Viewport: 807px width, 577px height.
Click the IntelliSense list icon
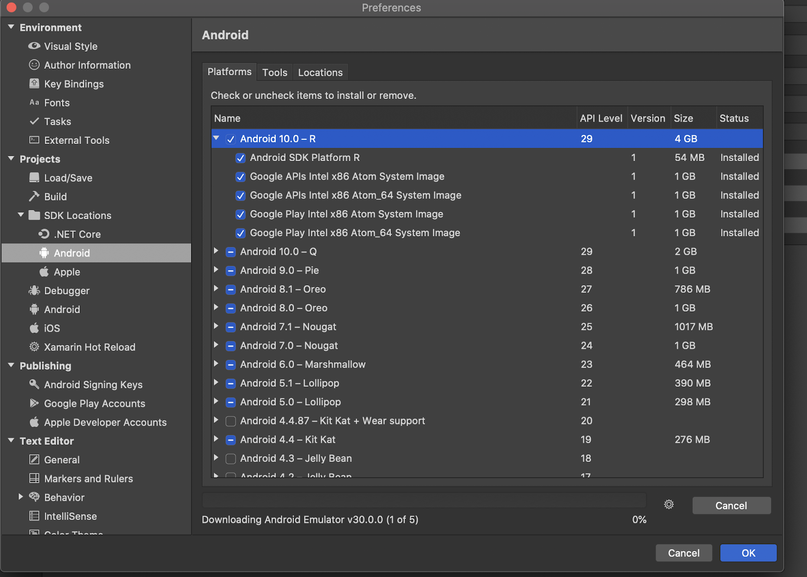[34, 516]
